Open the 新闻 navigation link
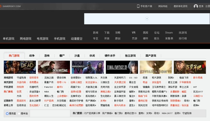 tap(96, 33)
